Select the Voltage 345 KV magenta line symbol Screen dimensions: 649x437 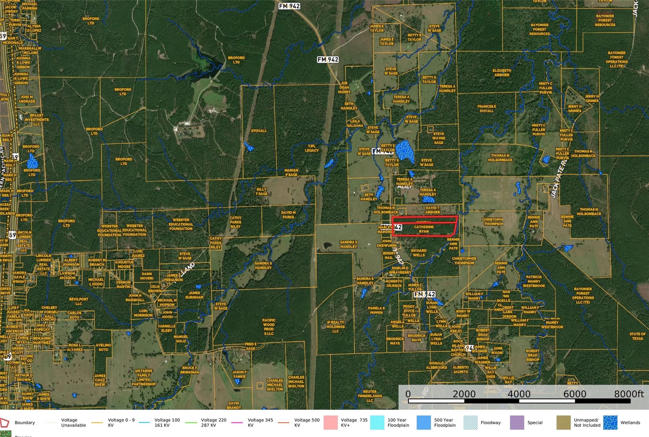[237, 422]
